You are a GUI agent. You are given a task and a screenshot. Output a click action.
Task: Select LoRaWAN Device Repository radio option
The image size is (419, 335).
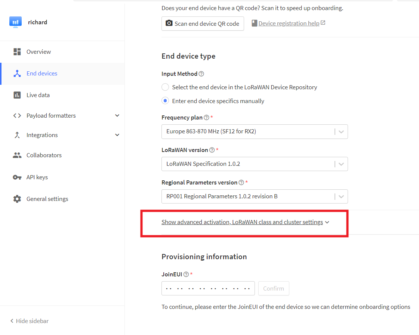tap(165, 87)
